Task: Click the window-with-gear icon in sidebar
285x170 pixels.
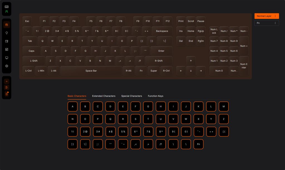Action: tap(7, 41)
